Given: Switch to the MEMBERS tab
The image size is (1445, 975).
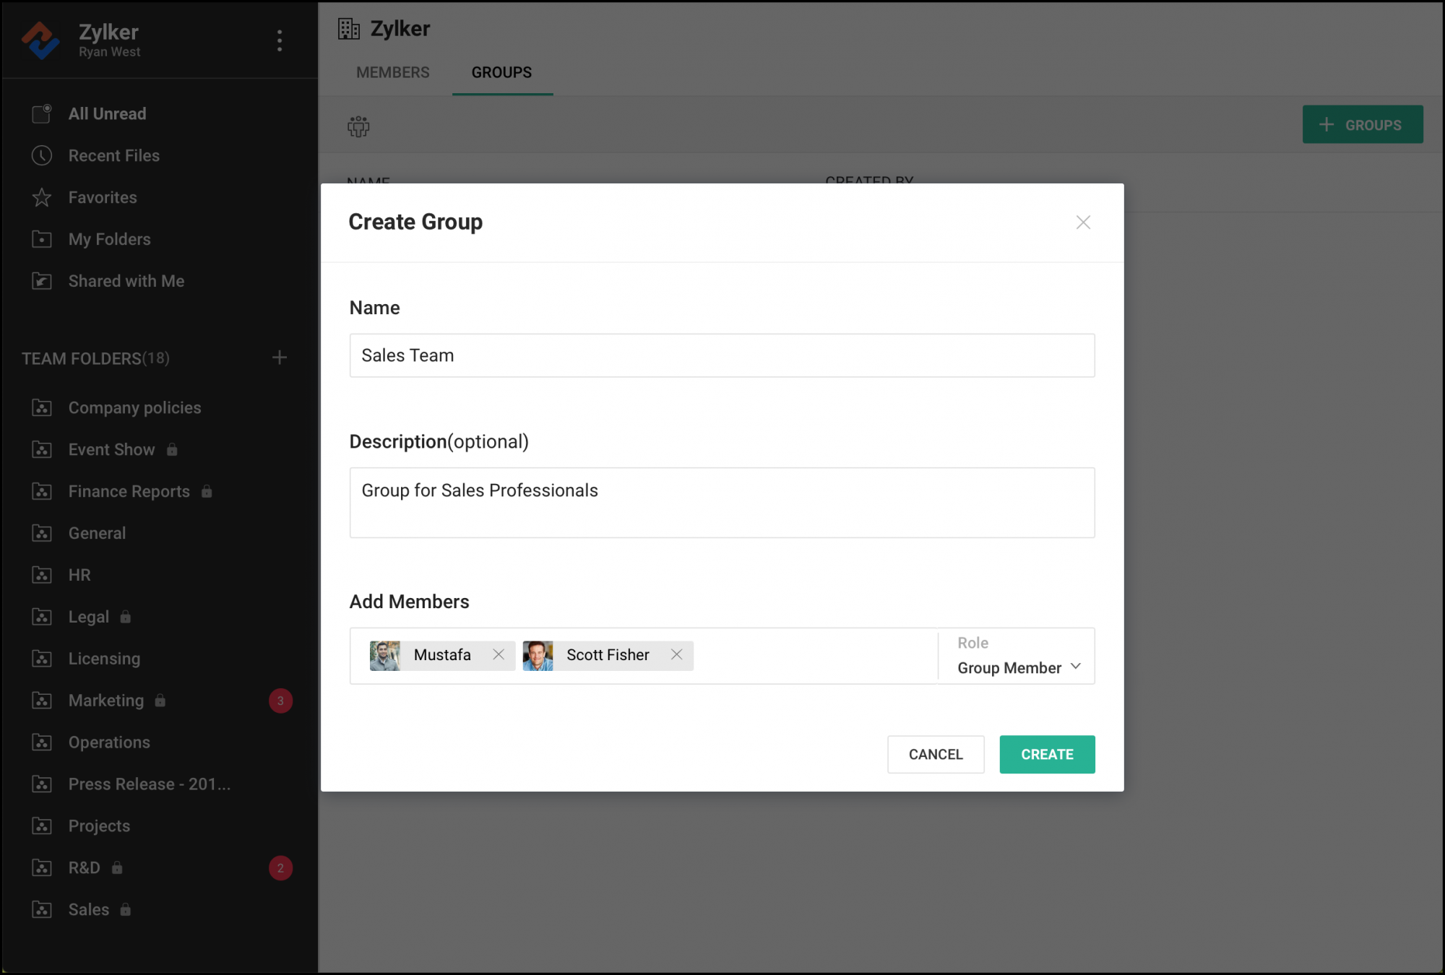Looking at the screenshot, I should (x=392, y=72).
